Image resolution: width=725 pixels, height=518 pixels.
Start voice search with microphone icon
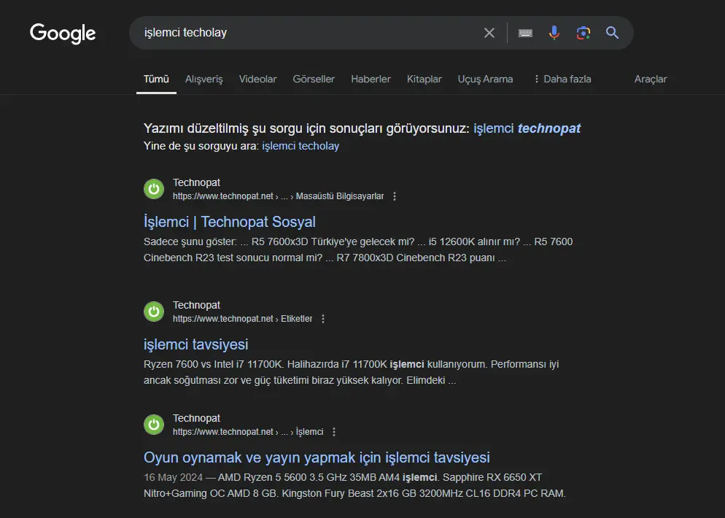(554, 33)
